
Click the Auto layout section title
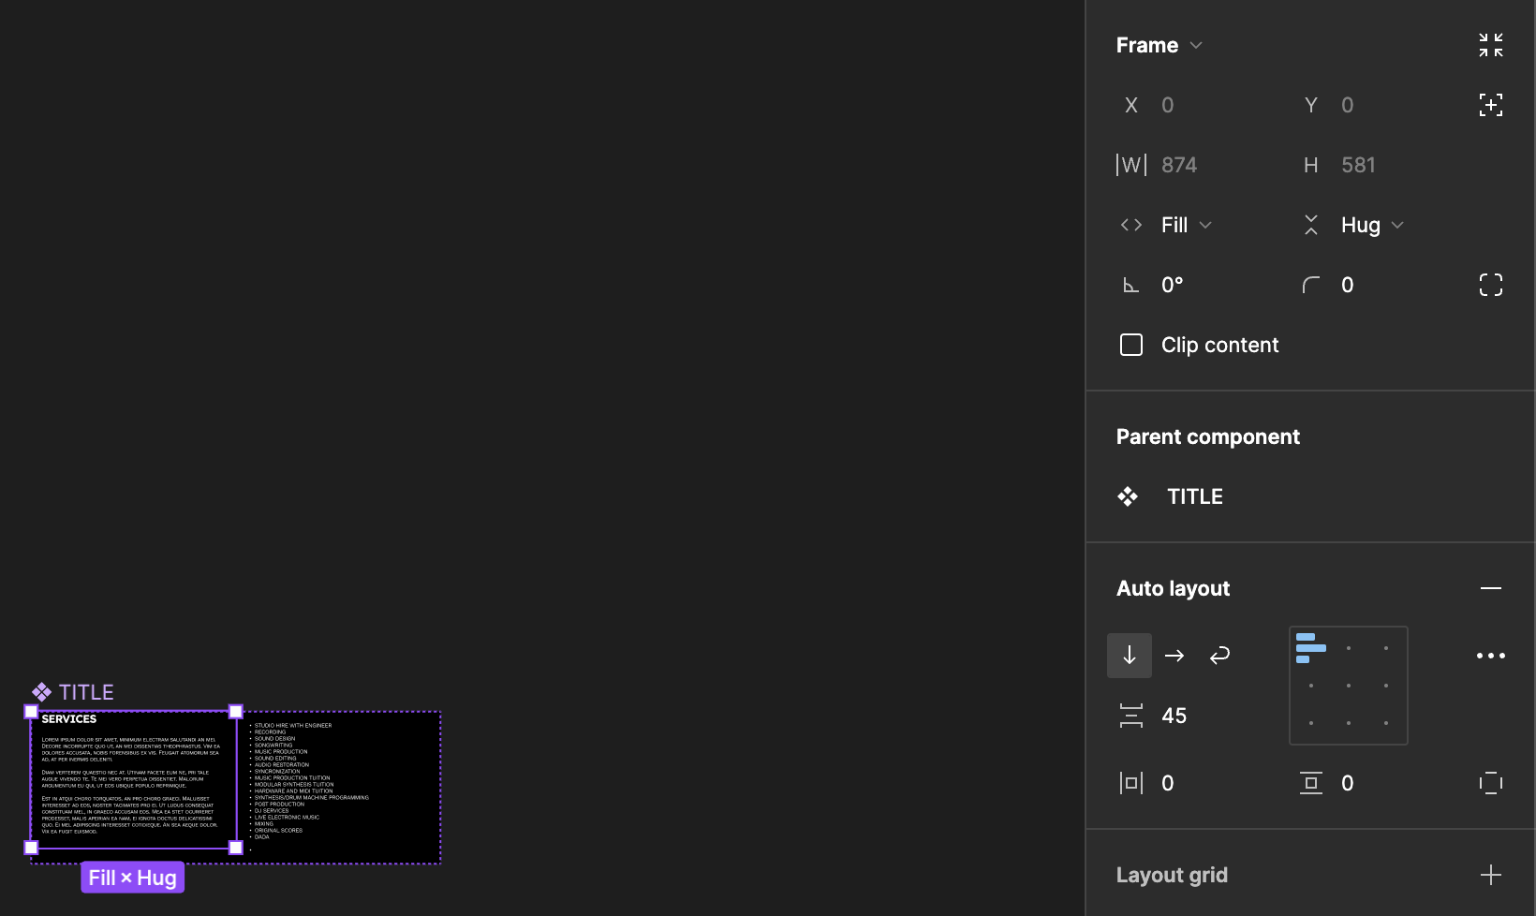1173,588
